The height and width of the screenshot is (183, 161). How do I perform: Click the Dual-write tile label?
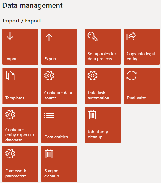[x=136, y=98]
